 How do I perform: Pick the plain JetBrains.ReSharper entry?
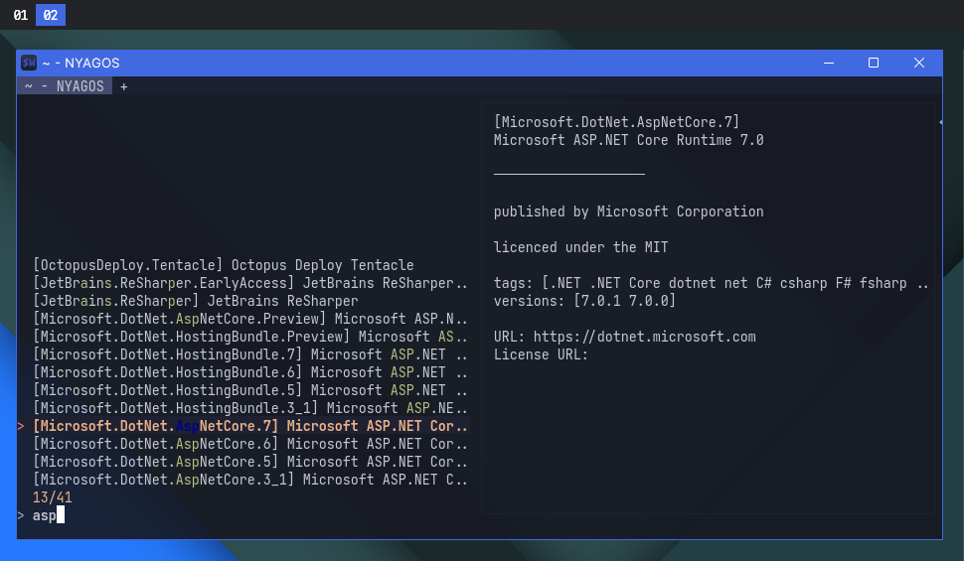tap(195, 301)
